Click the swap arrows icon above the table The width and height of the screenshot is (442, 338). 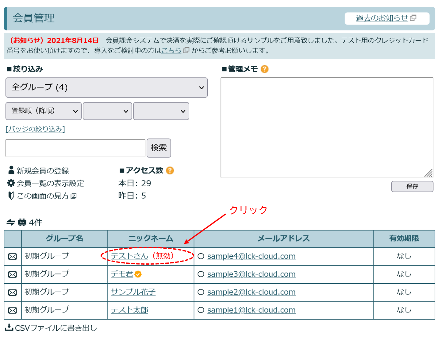(x=11, y=222)
